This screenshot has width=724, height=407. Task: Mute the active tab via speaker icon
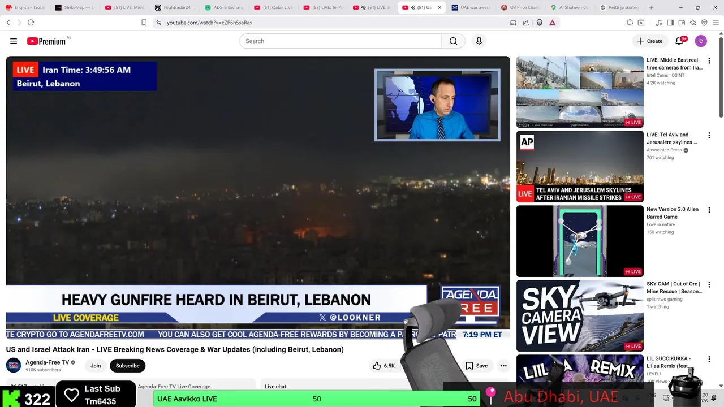[413, 7]
